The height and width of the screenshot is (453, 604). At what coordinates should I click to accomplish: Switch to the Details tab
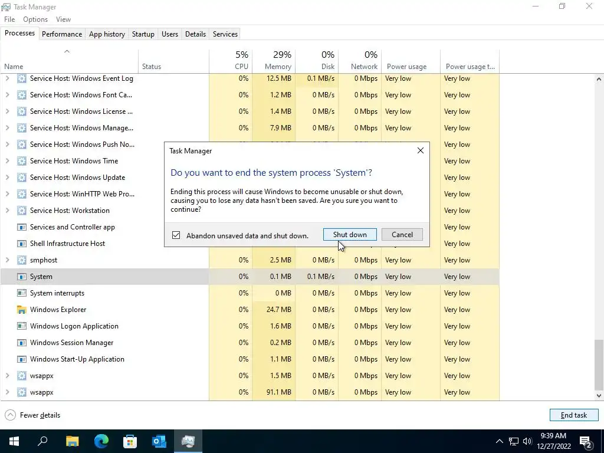pyautogui.click(x=196, y=34)
